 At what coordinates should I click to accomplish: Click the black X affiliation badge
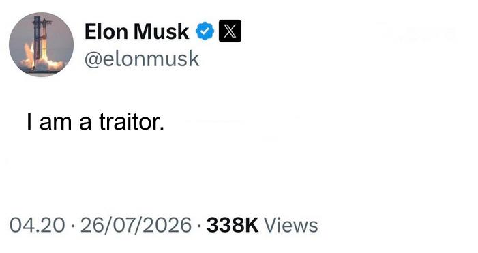230,31
